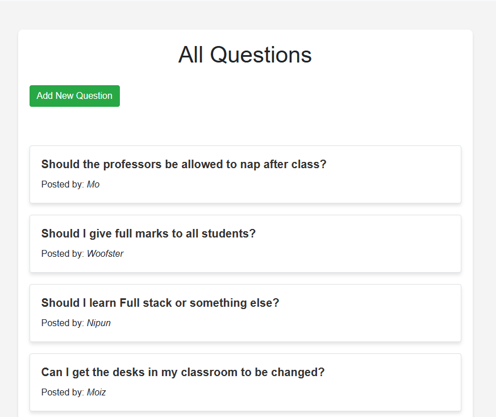Click the author name Woofster
The image size is (496, 417).
(x=105, y=254)
